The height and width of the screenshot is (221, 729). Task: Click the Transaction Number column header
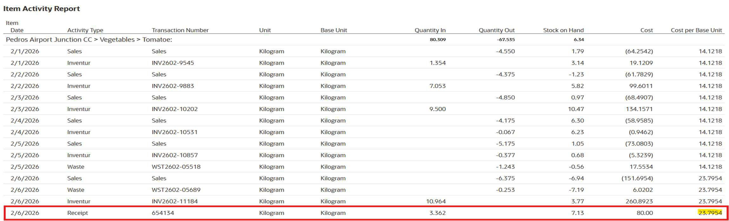[x=180, y=30]
